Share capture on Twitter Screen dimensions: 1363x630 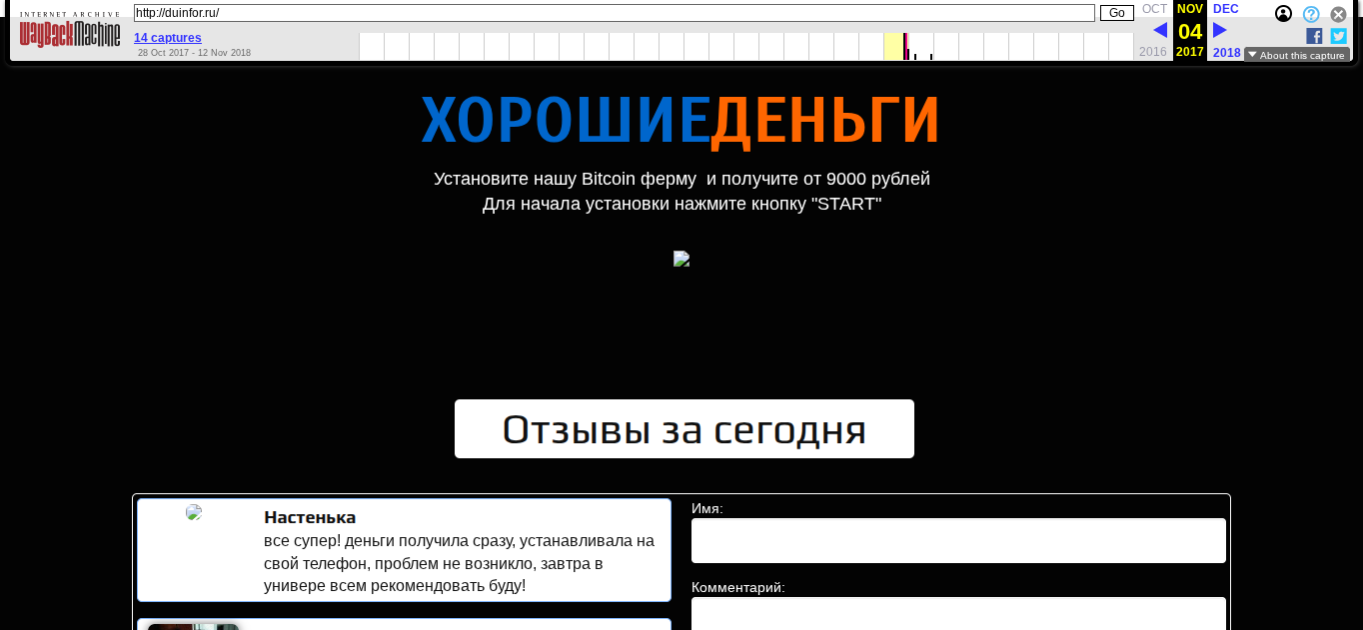pos(1338,36)
